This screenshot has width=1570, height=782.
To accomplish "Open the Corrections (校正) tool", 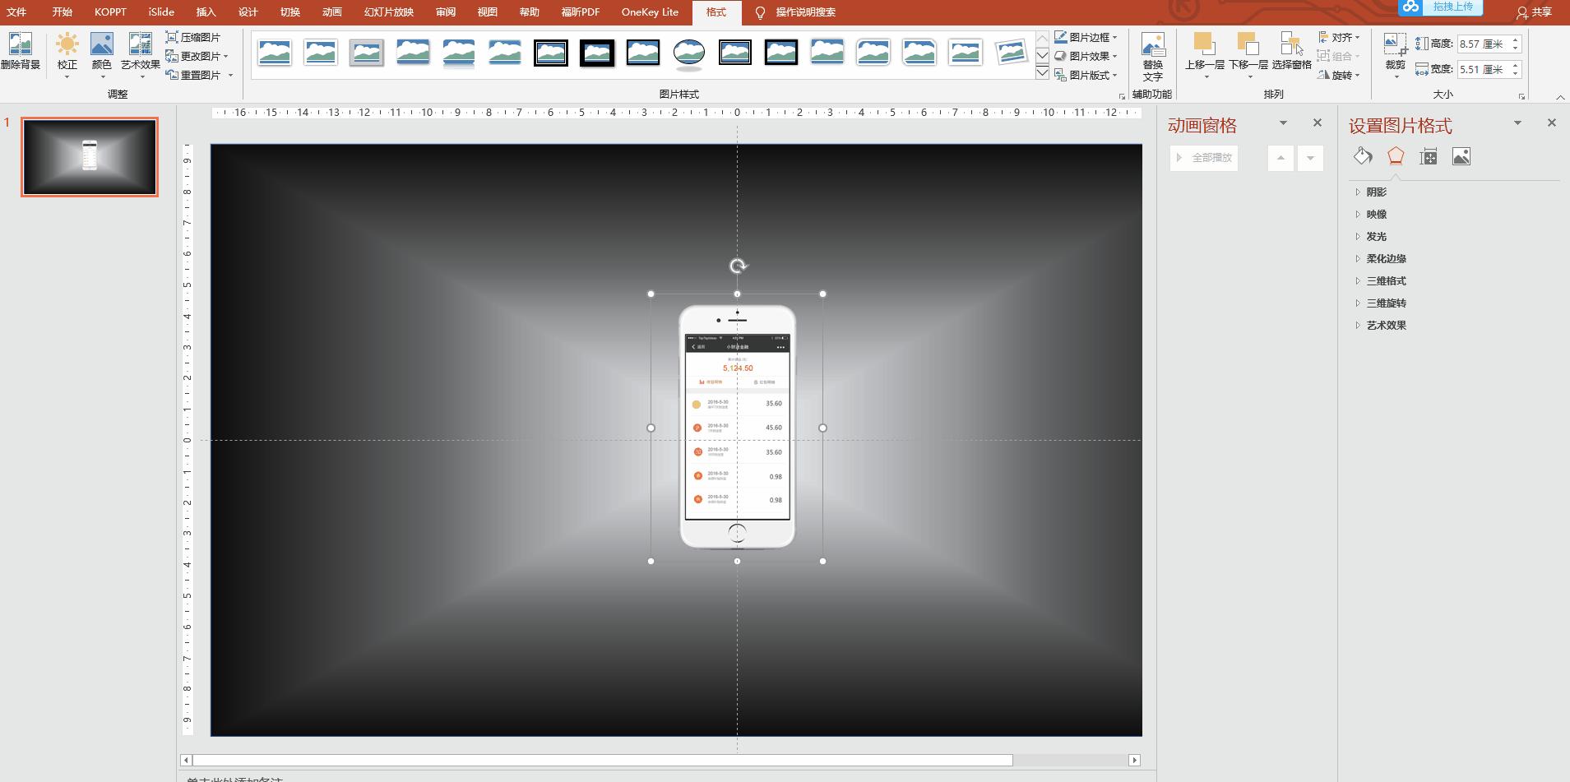I will click(67, 51).
